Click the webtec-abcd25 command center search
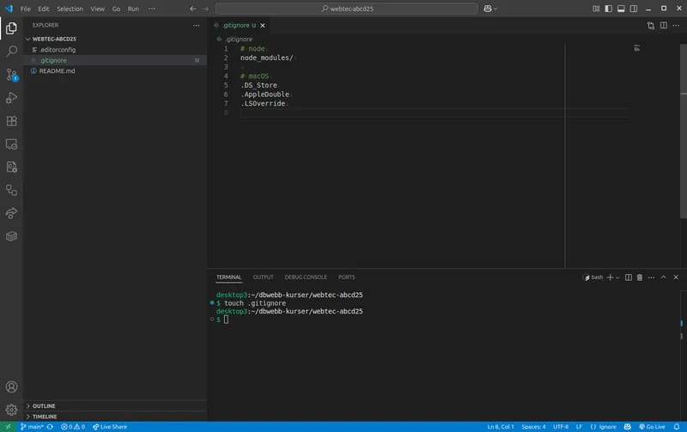Viewport: 687px width, 432px height. [x=347, y=9]
